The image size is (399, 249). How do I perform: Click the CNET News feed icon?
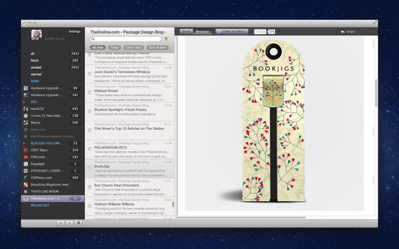(x=26, y=150)
